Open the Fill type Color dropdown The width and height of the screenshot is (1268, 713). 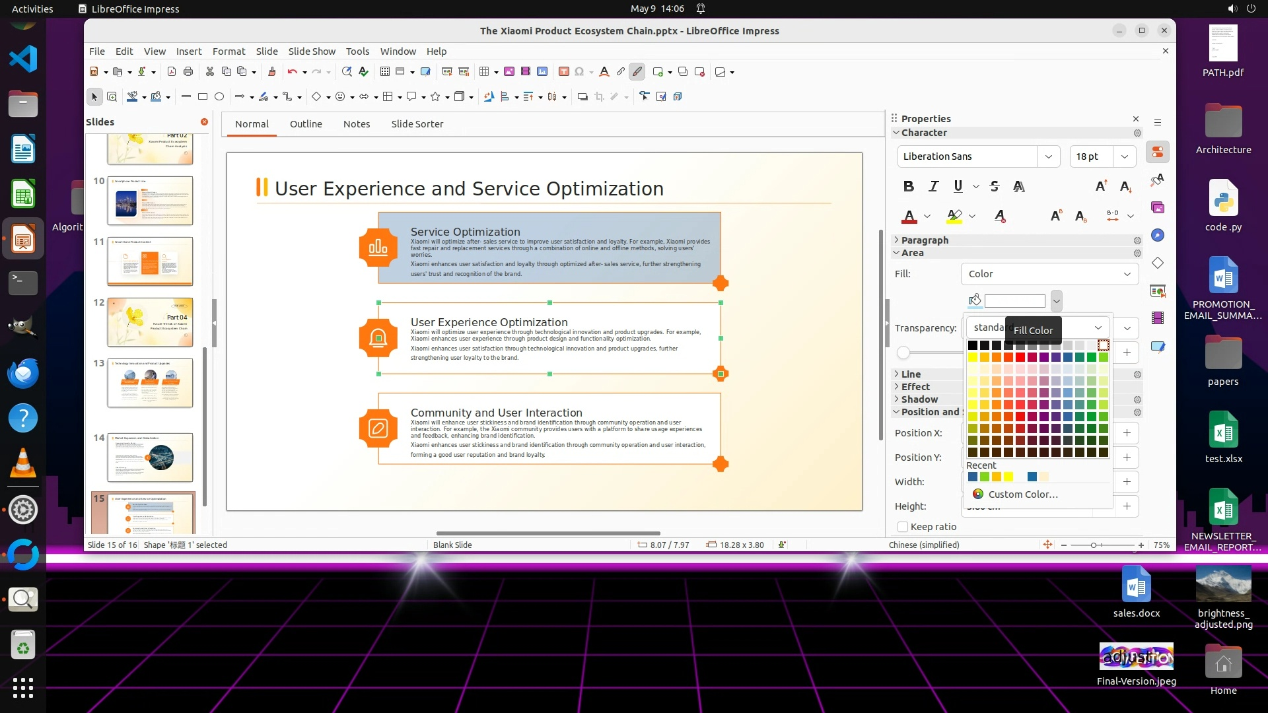pyautogui.click(x=1049, y=274)
